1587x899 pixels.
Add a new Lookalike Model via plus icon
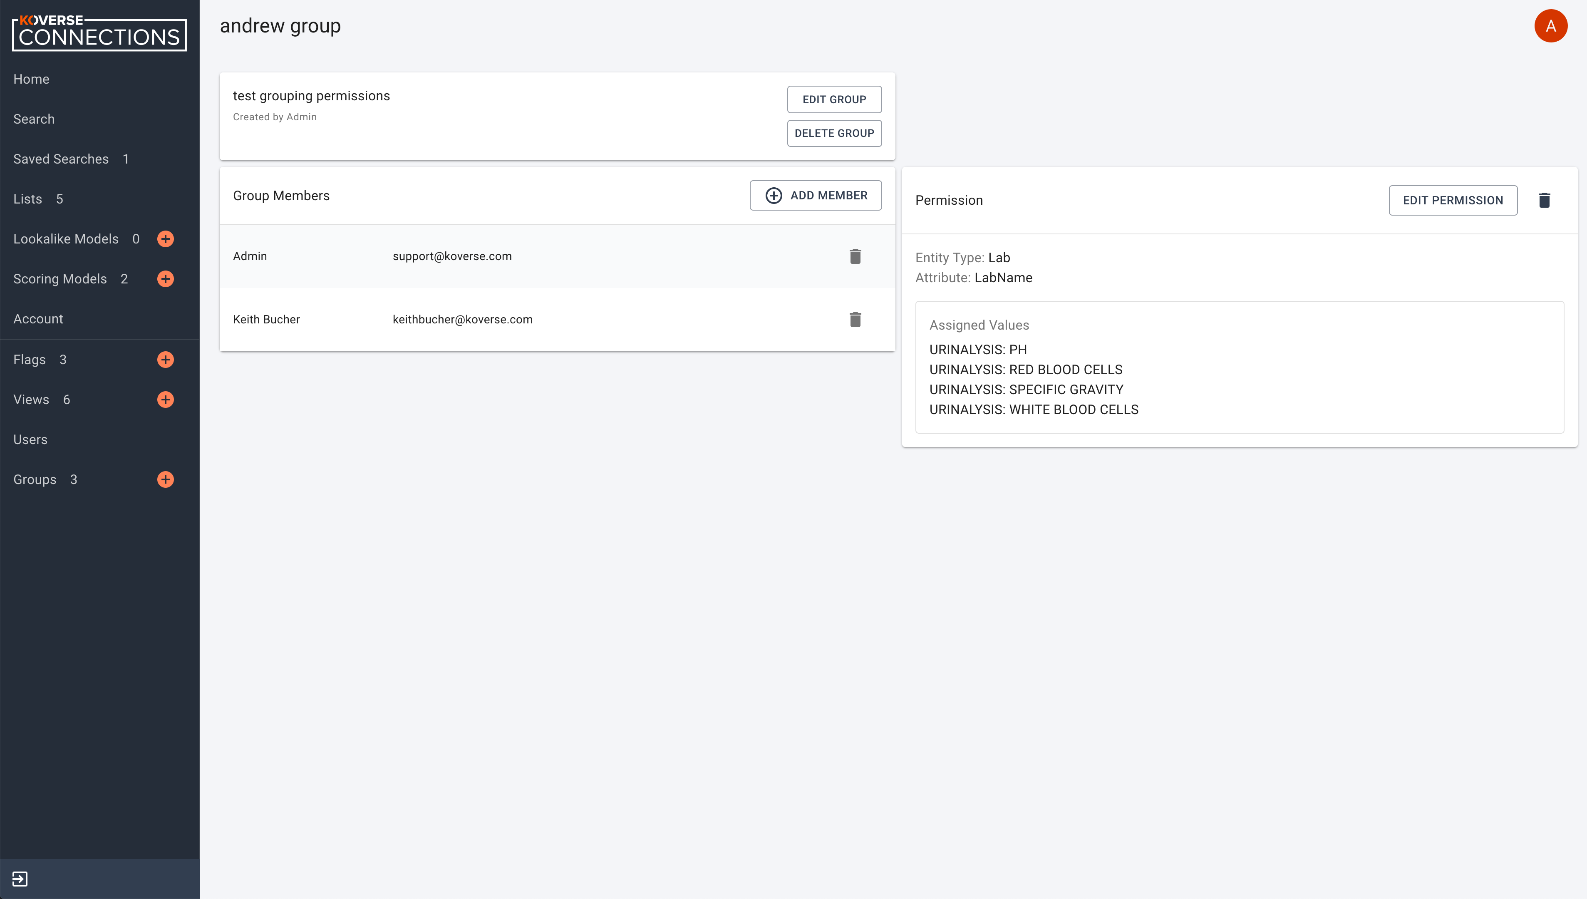pos(166,239)
